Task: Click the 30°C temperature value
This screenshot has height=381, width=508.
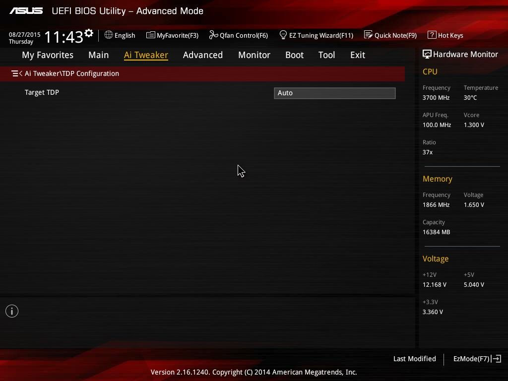Action: tap(470, 98)
